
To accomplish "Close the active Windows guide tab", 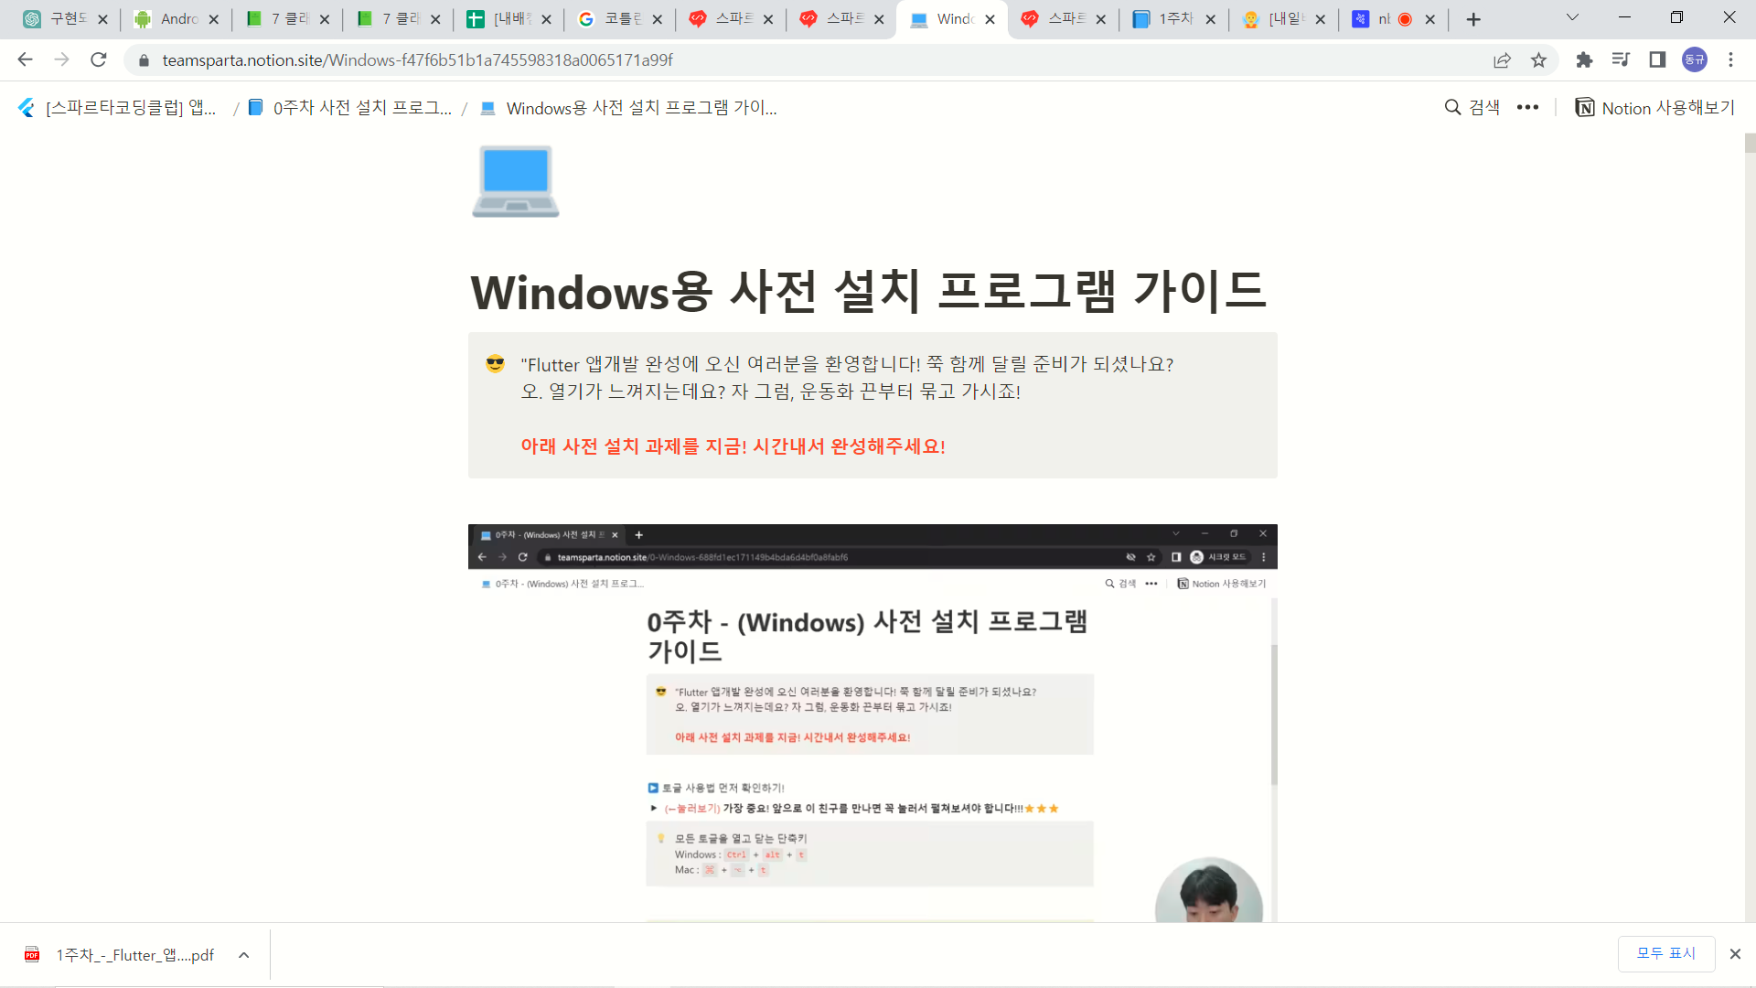I will pos(990,19).
